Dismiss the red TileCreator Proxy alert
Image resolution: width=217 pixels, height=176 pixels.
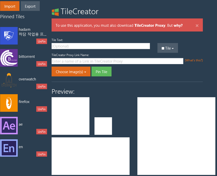(x=197, y=26)
